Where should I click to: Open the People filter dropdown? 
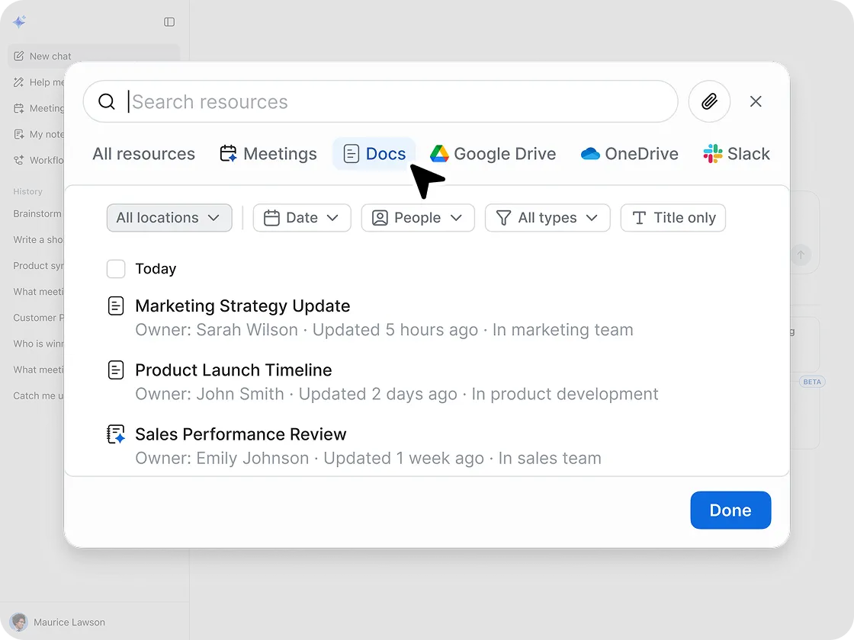(417, 218)
